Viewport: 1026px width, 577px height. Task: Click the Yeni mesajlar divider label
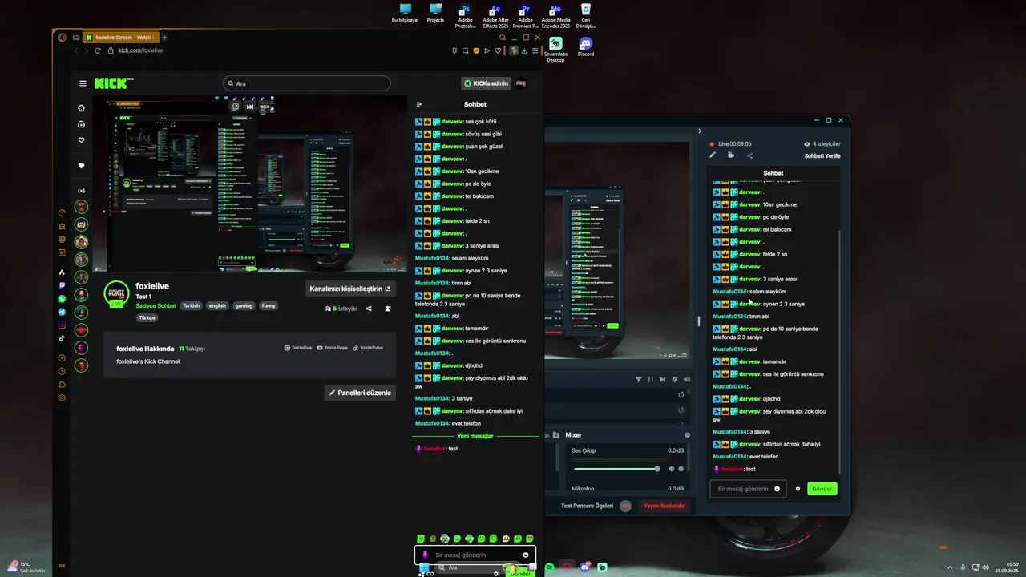pyautogui.click(x=475, y=436)
